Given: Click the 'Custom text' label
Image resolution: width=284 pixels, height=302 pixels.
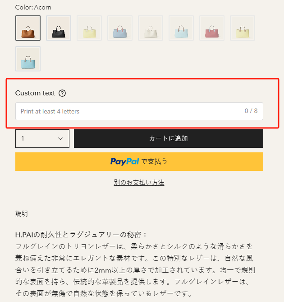Looking at the screenshot, I should 35,93.
